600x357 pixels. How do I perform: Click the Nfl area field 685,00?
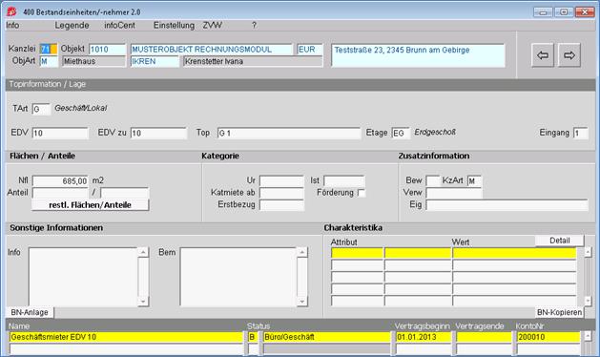(60, 180)
